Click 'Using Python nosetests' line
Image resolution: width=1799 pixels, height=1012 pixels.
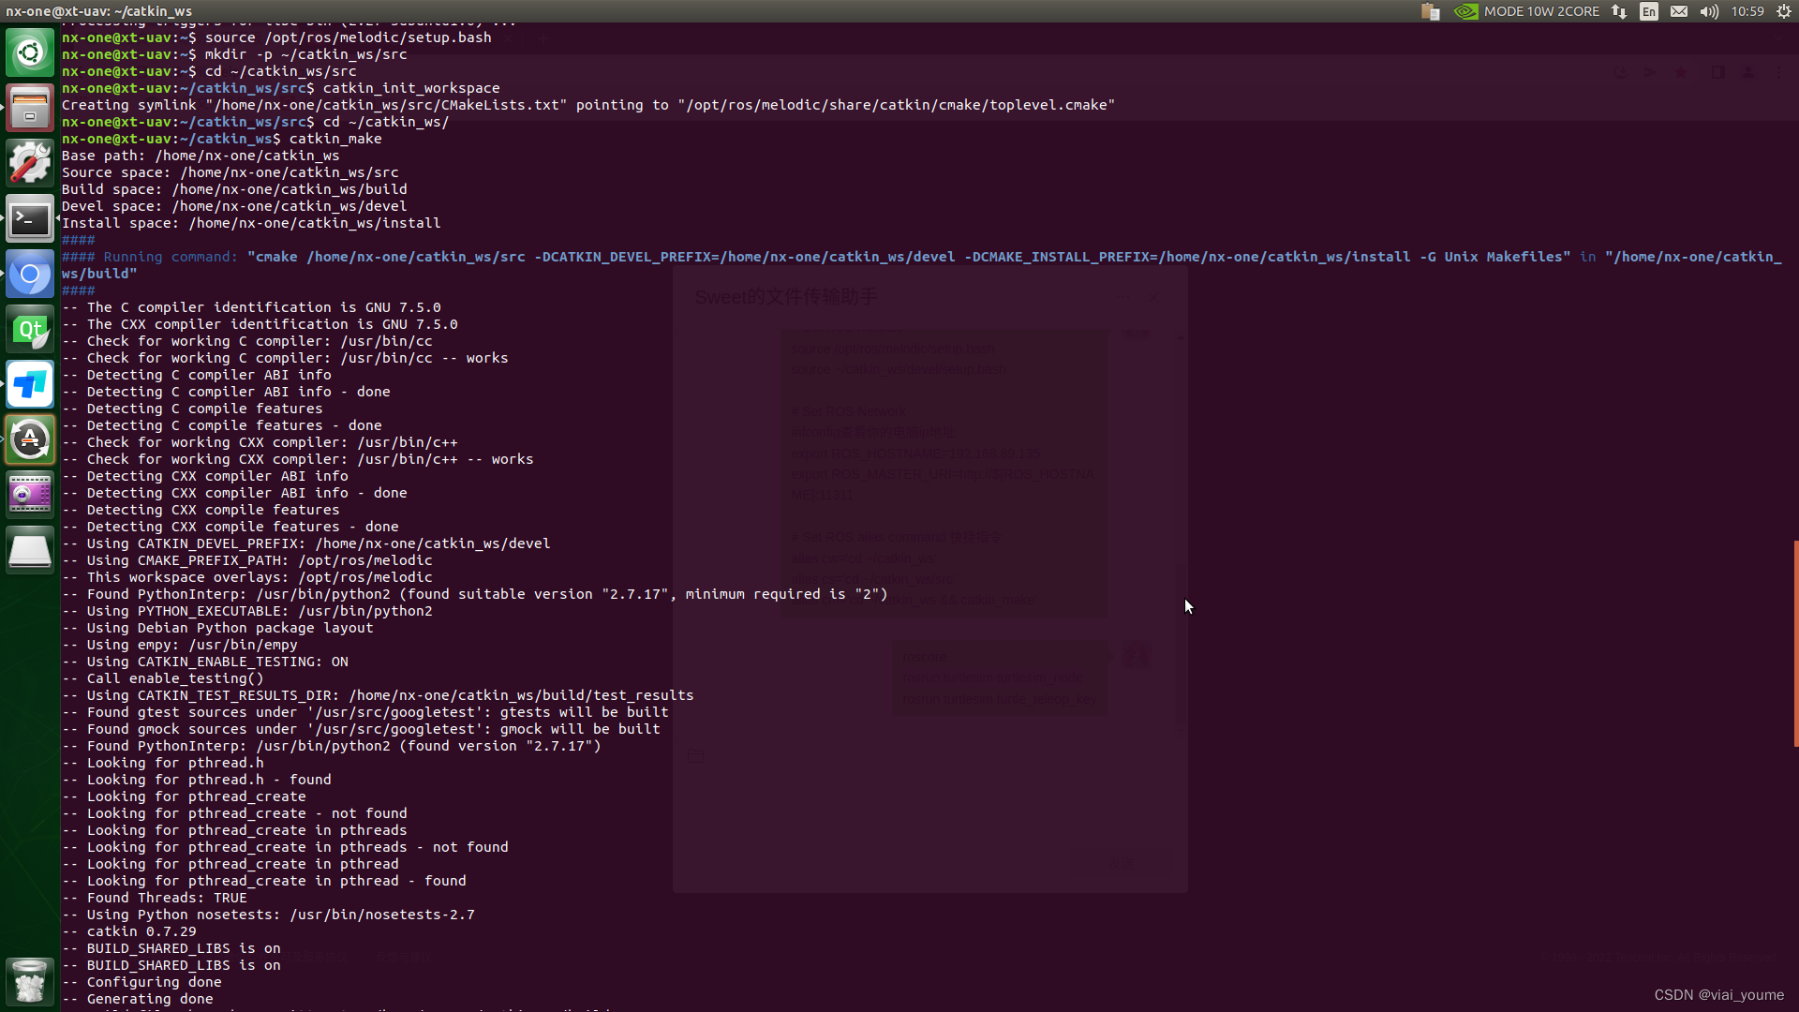point(268,915)
